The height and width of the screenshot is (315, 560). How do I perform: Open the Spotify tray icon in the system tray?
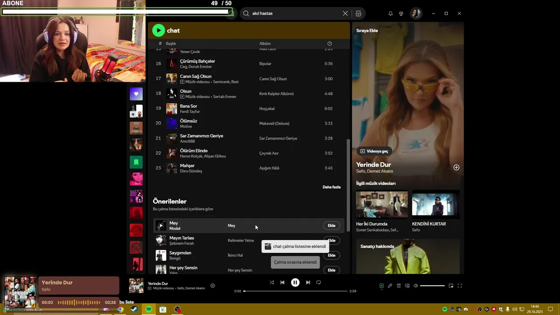(x=445, y=309)
